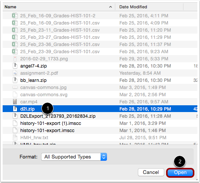
Task: Click the canvas-commons.svg file icon
Action: (15, 94)
